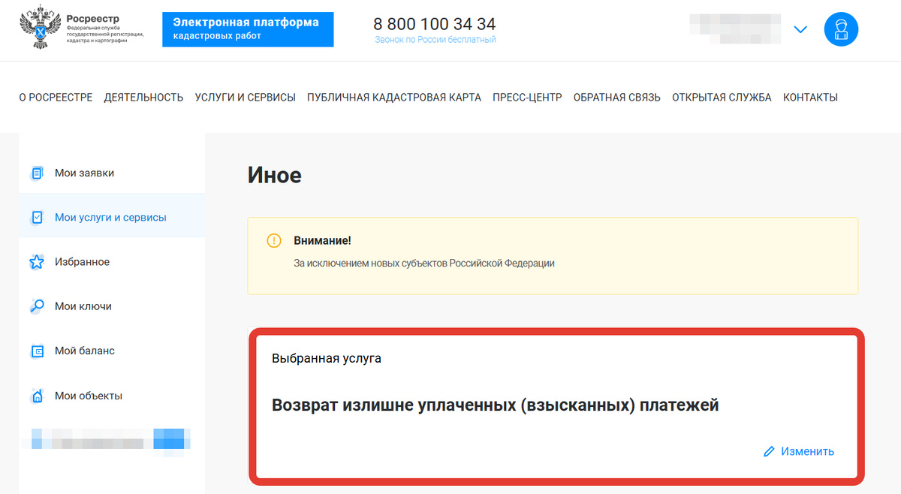
Task: Open Мои объекты via the house icon
Action: [x=36, y=395]
